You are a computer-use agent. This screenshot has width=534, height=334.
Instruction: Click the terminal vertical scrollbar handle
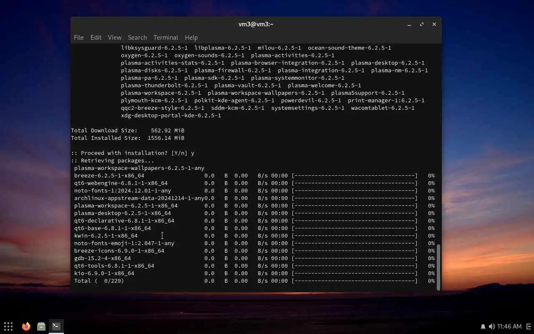click(x=438, y=267)
